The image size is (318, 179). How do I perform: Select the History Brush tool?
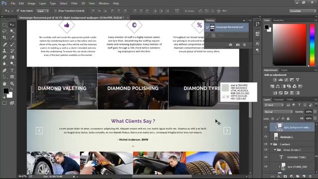point(12,51)
